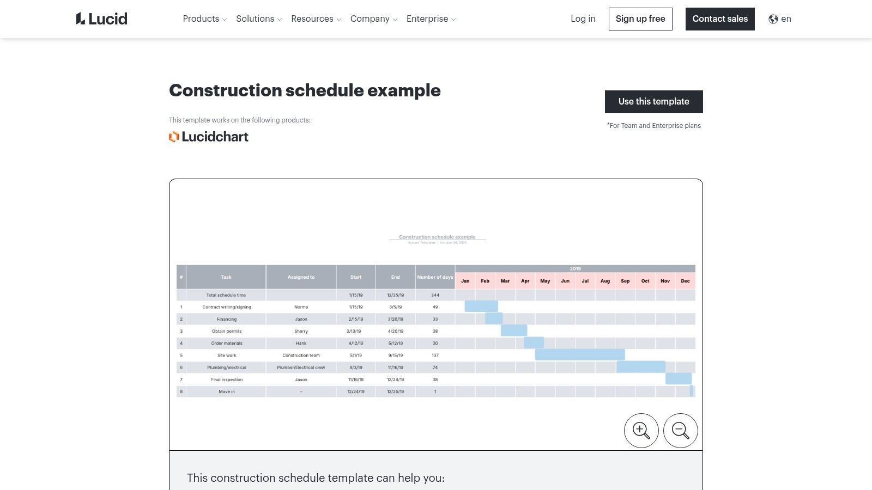This screenshot has width=872, height=490.
Task: Click the globe language icon
Action: (x=773, y=19)
